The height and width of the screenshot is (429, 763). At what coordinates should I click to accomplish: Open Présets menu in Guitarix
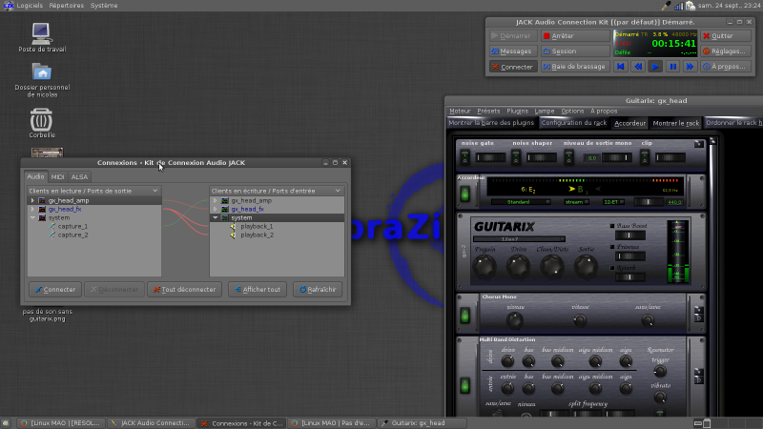pos(488,111)
